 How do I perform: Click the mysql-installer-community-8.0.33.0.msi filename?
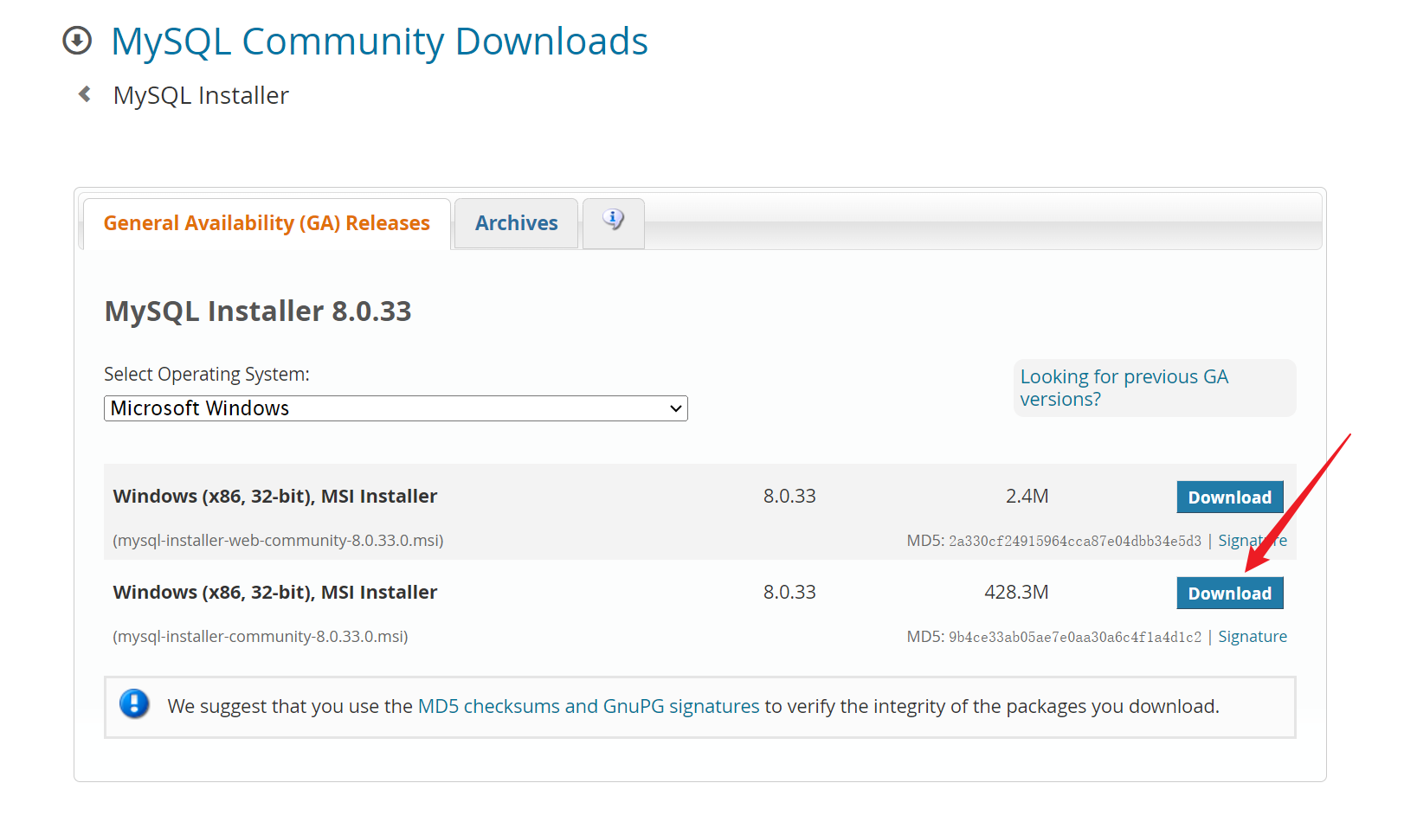261,637
